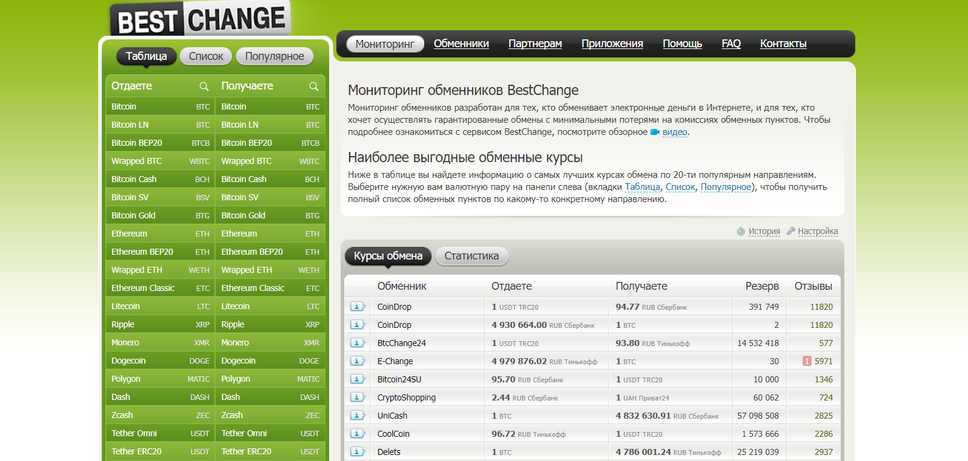
Task: Select Bitcoin SV in the Получаете column
Action: (x=270, y=197)
